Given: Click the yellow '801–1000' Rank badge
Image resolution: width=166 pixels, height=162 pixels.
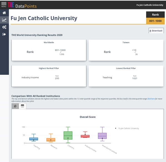Looking at the screenshot, I should click(155, 21).
